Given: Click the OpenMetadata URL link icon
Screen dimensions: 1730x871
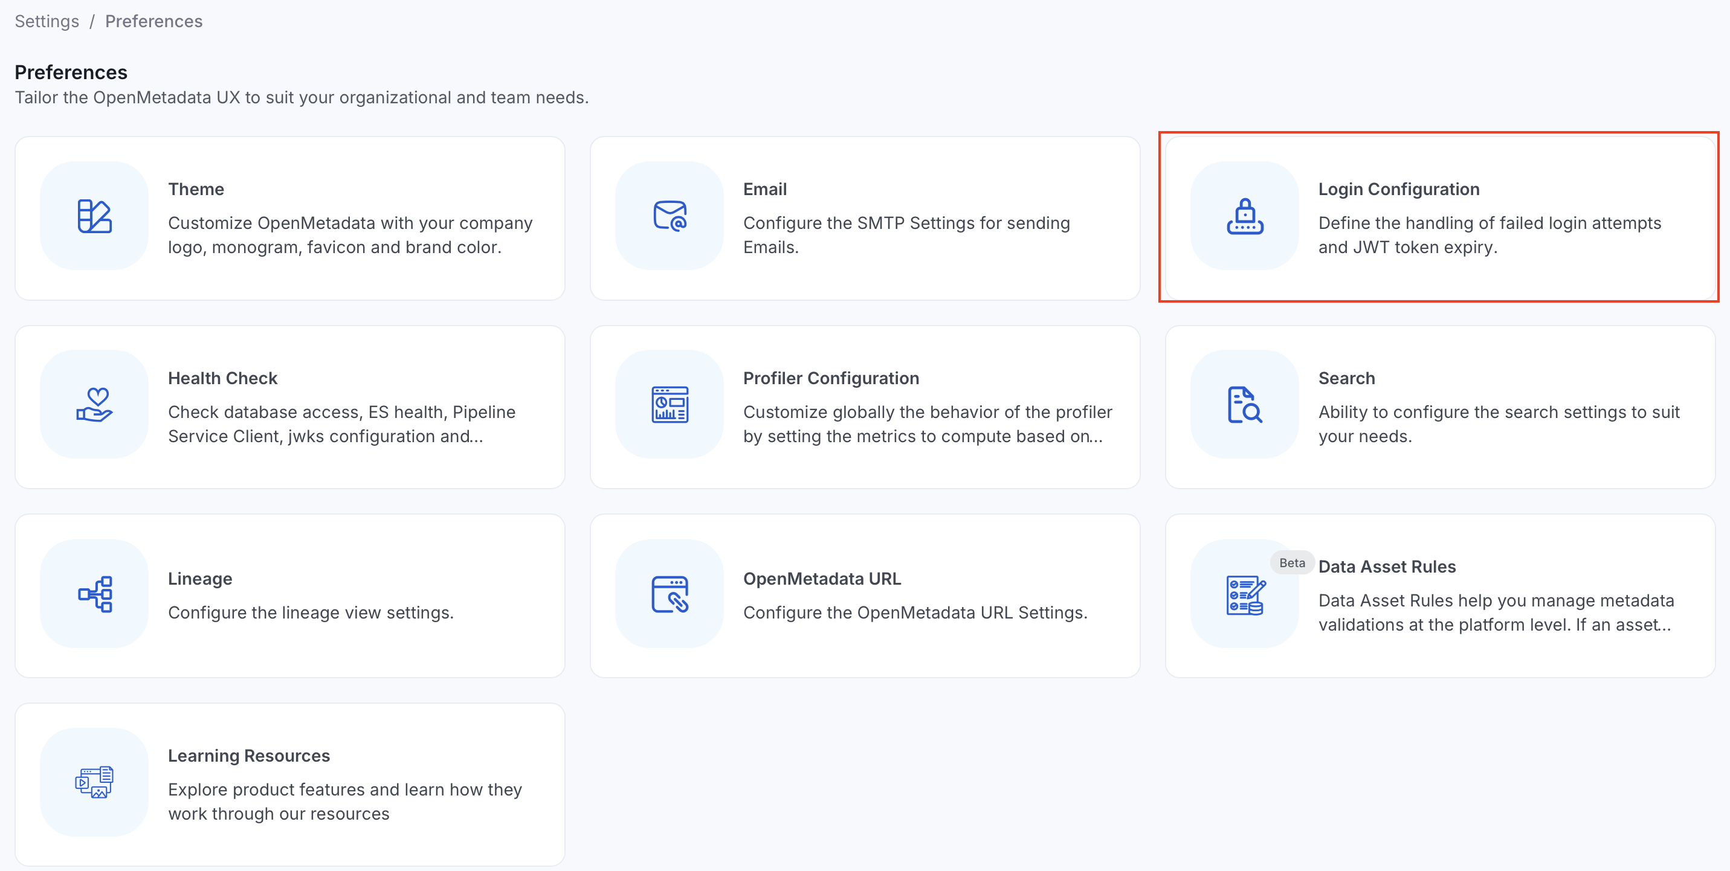Looking at the screenshot, I should pyautogui.click(x=670, y=594).
